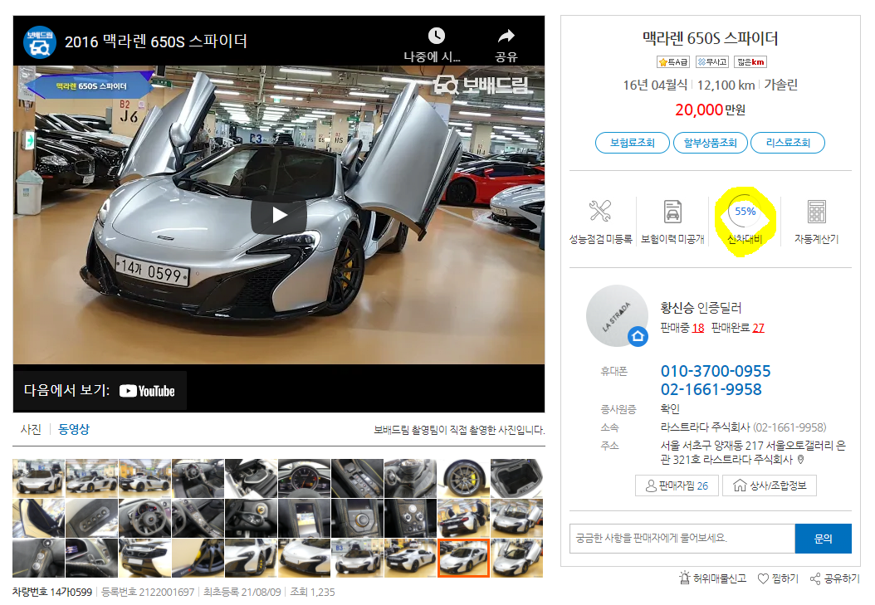This screenshot has width=875, height=605.
Task: Open the first thumbnail in the photo grid
Action: (x=38, y=478)
